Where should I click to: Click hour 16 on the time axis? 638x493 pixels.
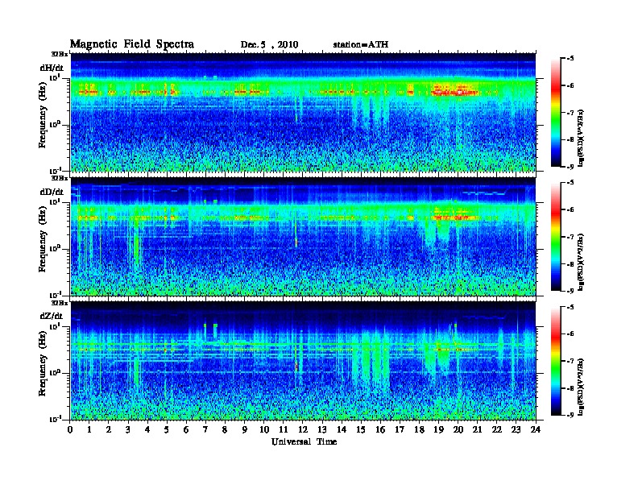pyautogui.click(x=380, y=429)
